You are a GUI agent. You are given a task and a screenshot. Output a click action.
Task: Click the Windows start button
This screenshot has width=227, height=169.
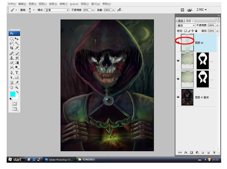click(x=16, y=160)
